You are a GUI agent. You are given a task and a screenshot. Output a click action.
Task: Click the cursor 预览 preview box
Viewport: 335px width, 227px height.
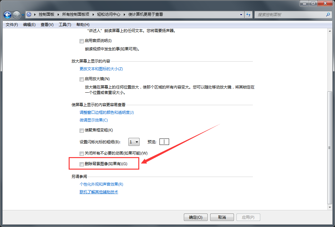pos(164,142)
